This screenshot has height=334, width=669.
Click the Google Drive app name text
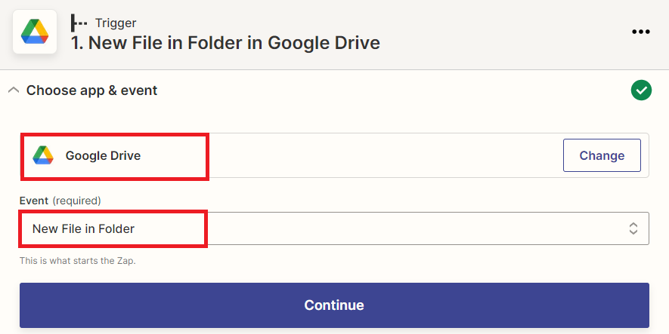click(103, 156)
